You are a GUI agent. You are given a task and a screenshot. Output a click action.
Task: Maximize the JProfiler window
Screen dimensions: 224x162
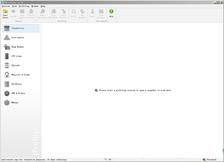[x=218, y=2]
